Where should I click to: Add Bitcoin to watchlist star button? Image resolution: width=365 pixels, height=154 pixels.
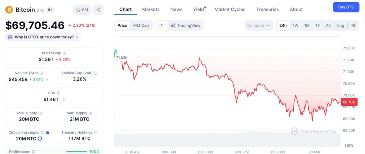click(82, 10)
